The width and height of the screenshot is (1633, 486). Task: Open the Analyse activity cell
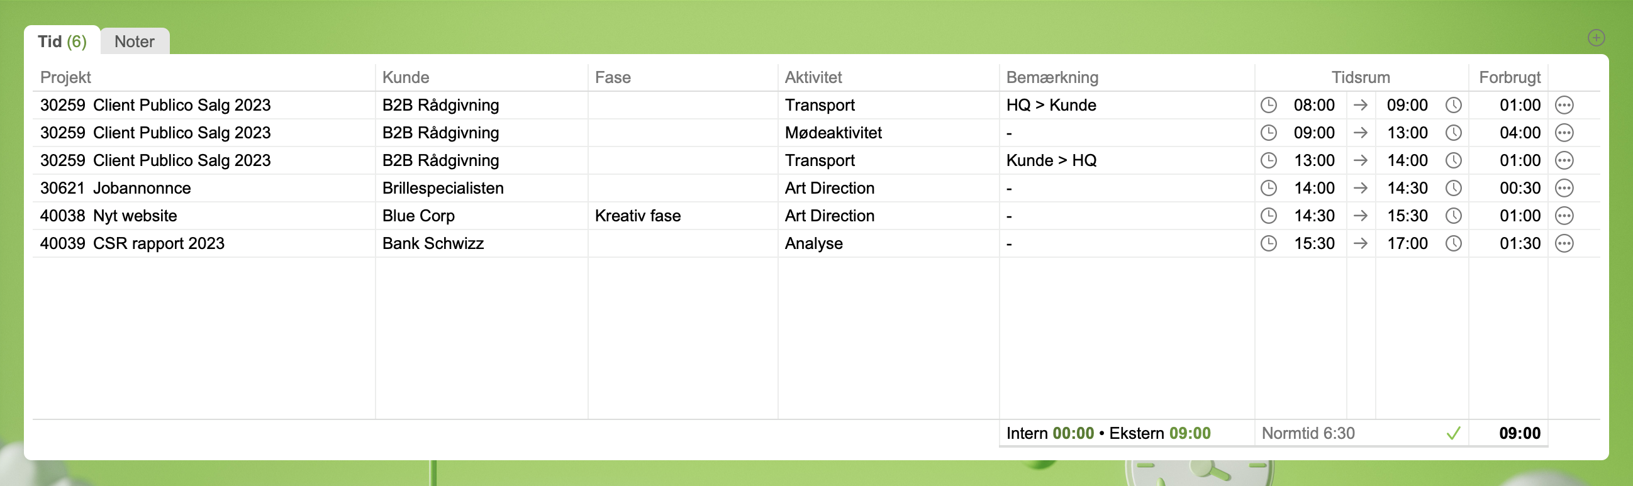coord(814,243)
